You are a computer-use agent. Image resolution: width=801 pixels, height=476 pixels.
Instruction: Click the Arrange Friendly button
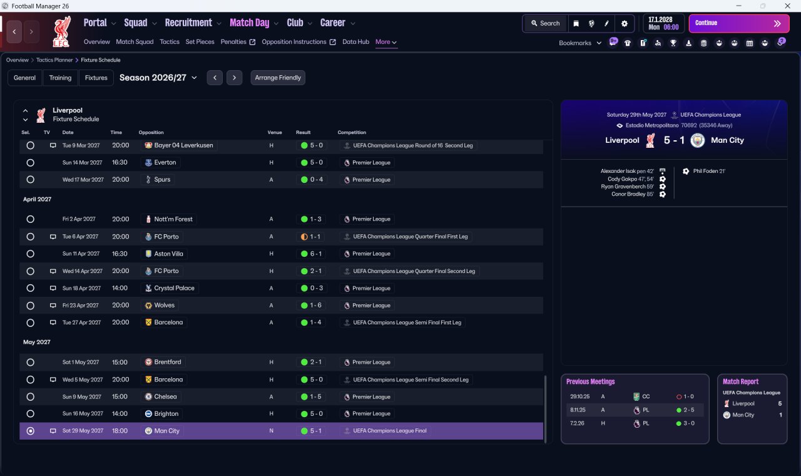pyautogui.click(x=278, y=78)
